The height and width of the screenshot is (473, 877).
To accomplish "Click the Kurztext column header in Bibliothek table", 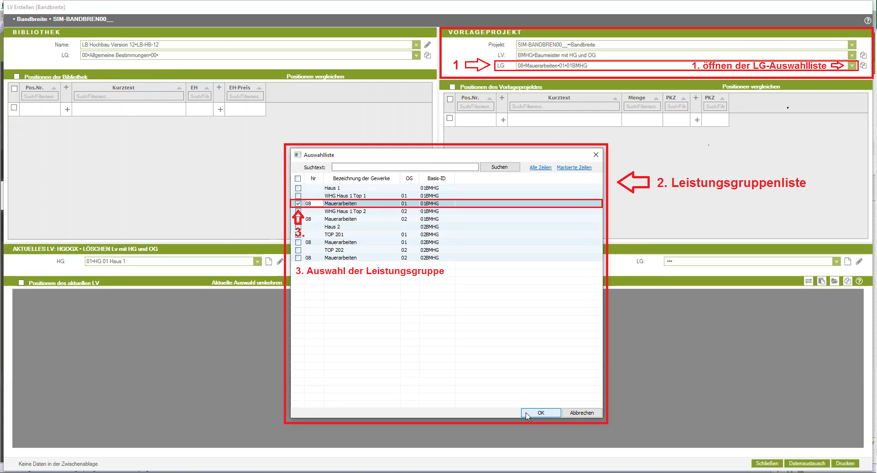I will coord(123,88).
